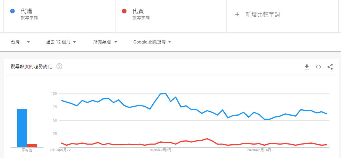Click the embed code icon
Viewport: 341px width, 158px height.
click(x=318, y=67)
